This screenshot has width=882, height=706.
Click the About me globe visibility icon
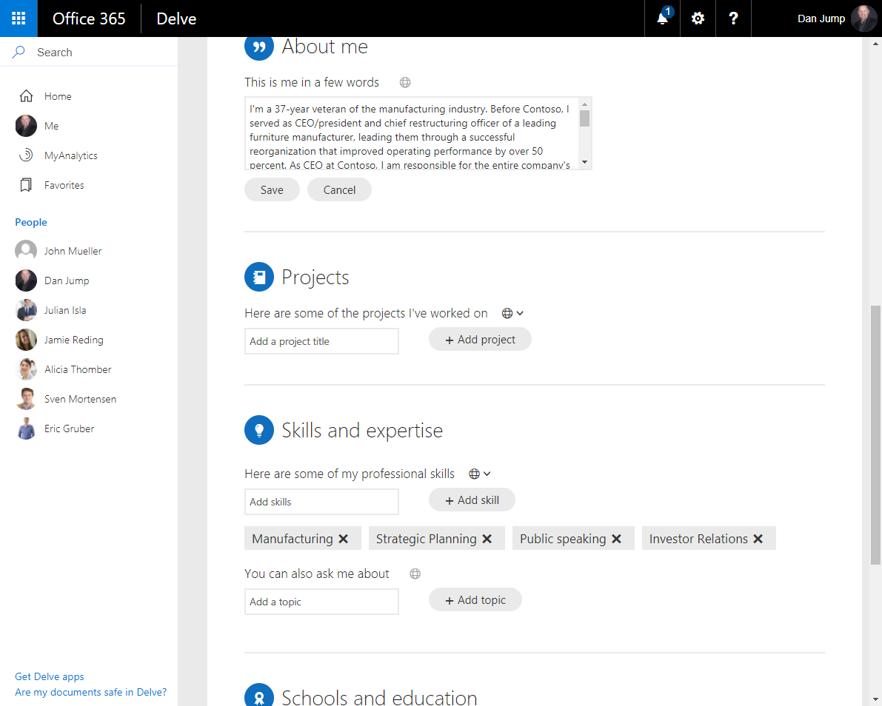pos(405,83)
